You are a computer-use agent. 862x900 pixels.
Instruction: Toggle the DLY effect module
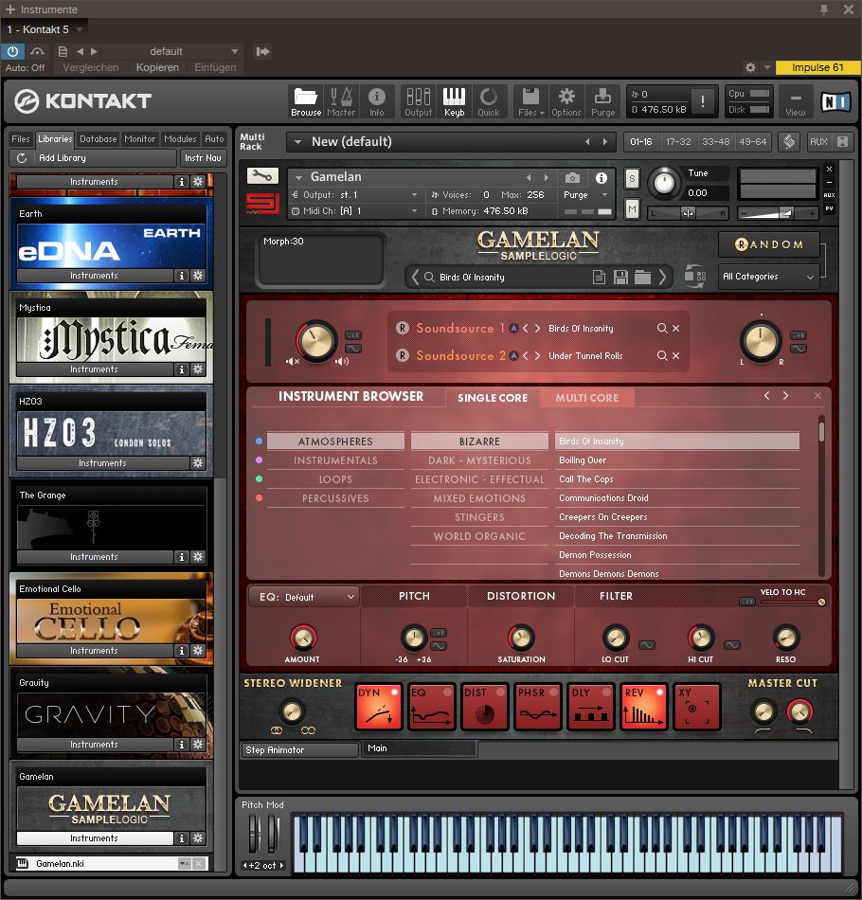[590, 707]
